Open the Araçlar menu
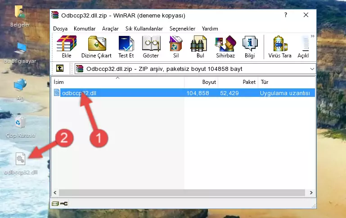Image resolution: width=346 pixels, height=218 pixels. point(110,29)
